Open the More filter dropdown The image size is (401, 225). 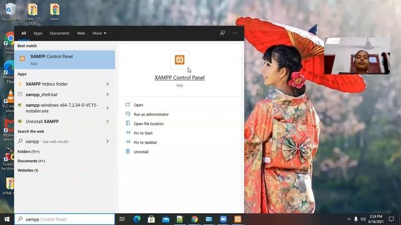pos(99,33)
